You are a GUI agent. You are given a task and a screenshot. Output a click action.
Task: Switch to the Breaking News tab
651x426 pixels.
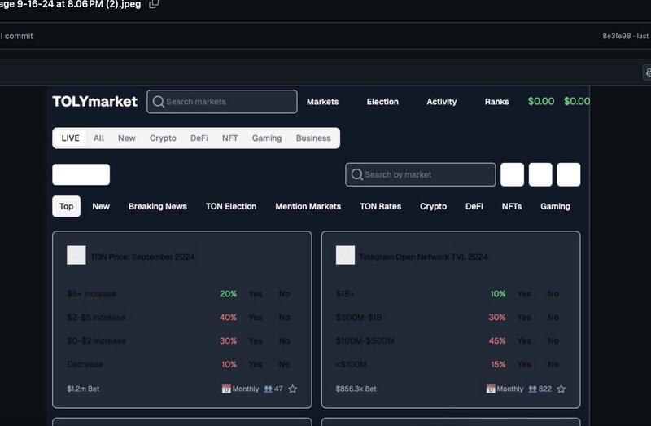(157, 207)
